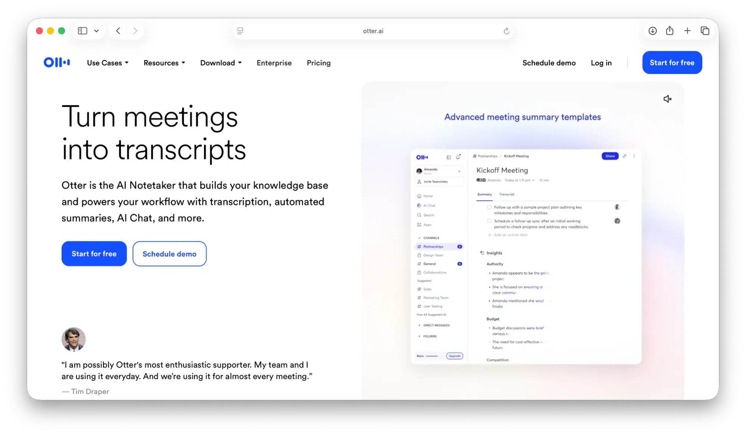Open Safari's Share menu
746x436 pixels.
click(x=669, y=31)
